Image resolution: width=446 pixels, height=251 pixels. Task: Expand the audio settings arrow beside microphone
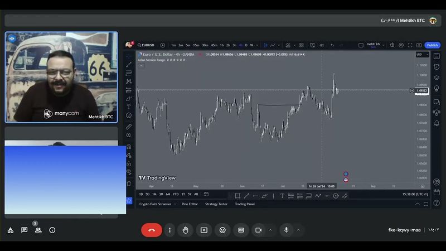298,230
